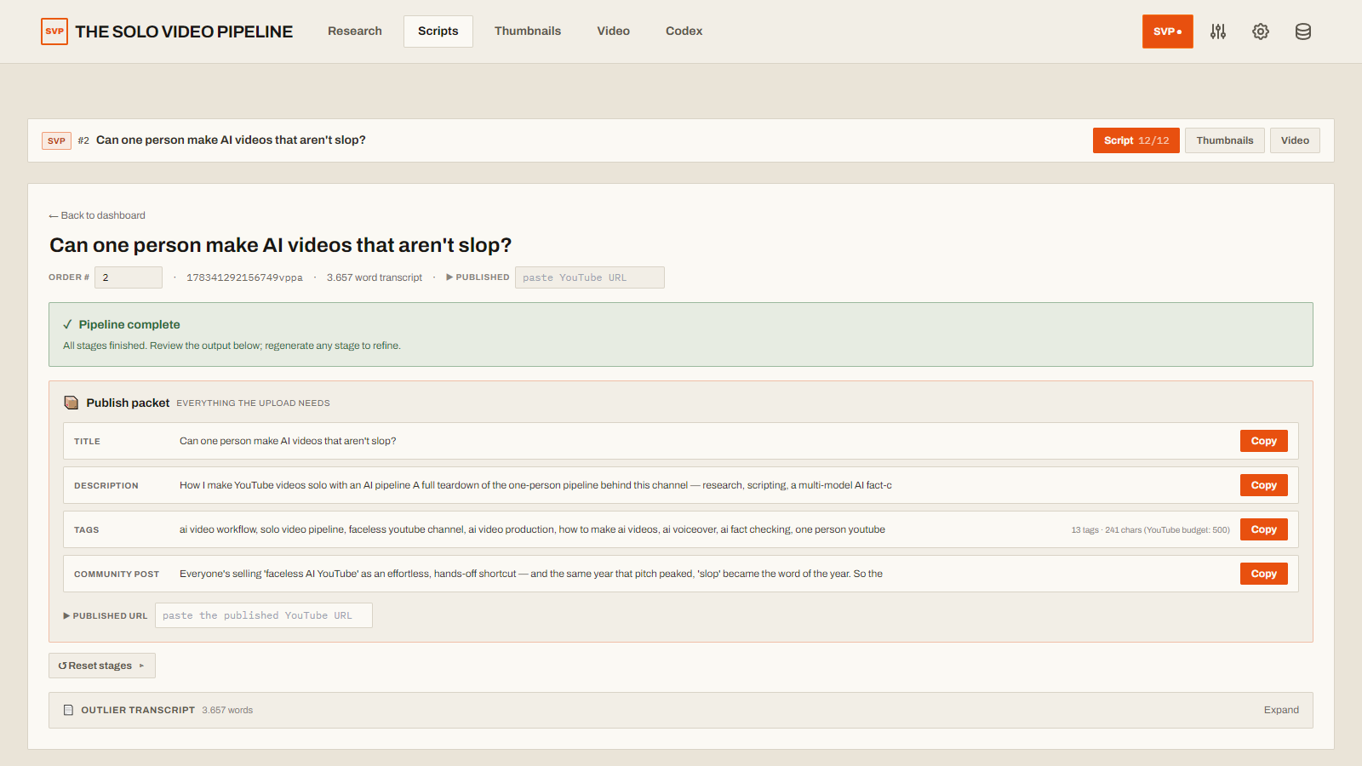Click the SVP badge beside #2
This screenshot has height=766, width=1362.
56,140
